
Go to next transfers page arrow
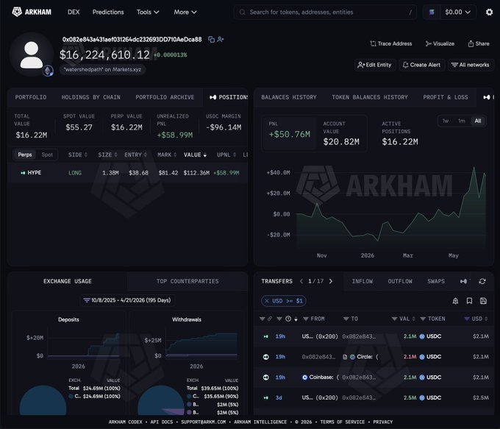coord(331,281)
